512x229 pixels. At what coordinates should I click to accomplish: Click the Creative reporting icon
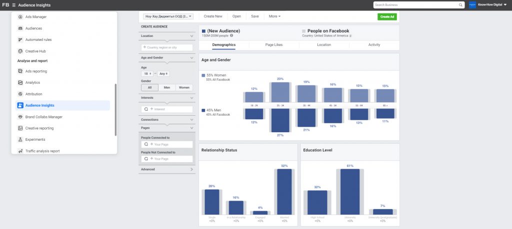point(20,128)
